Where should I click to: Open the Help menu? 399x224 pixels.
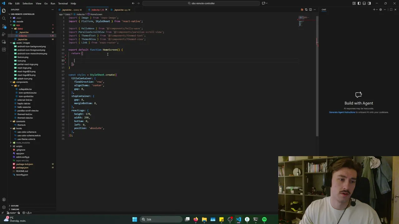click(x=73, y=3)
